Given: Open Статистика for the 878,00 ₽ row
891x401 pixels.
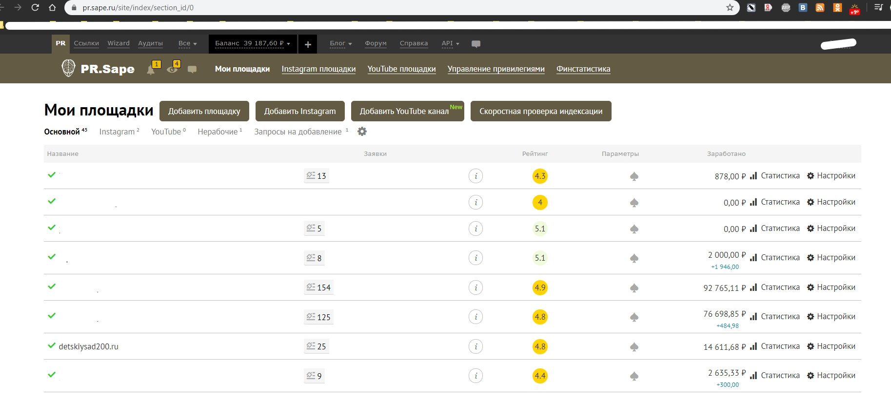Looking at the screenshot, I should (x=775, y=176).
